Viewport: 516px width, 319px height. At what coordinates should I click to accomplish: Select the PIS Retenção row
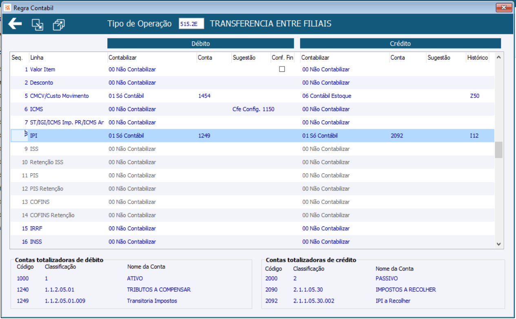point(252,188)
